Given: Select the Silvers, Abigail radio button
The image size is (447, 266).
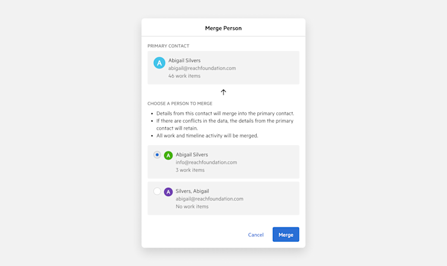Looking at the screenshot, I should 157,191.
